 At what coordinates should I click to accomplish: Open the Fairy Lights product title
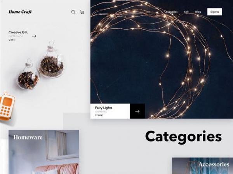tap(104, 108)
